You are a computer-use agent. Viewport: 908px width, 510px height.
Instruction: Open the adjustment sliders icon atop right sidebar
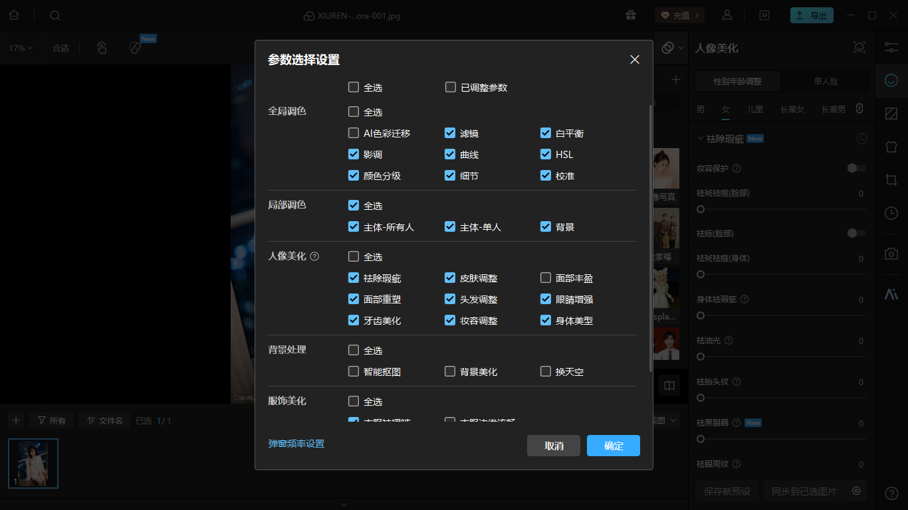pos(891,48)
